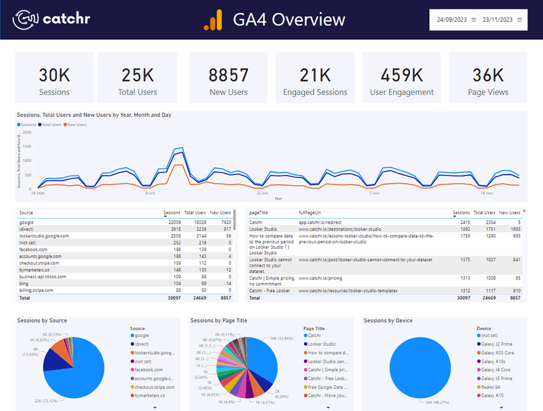
Task: Select the 8857 New Users card
Action: 229,78
